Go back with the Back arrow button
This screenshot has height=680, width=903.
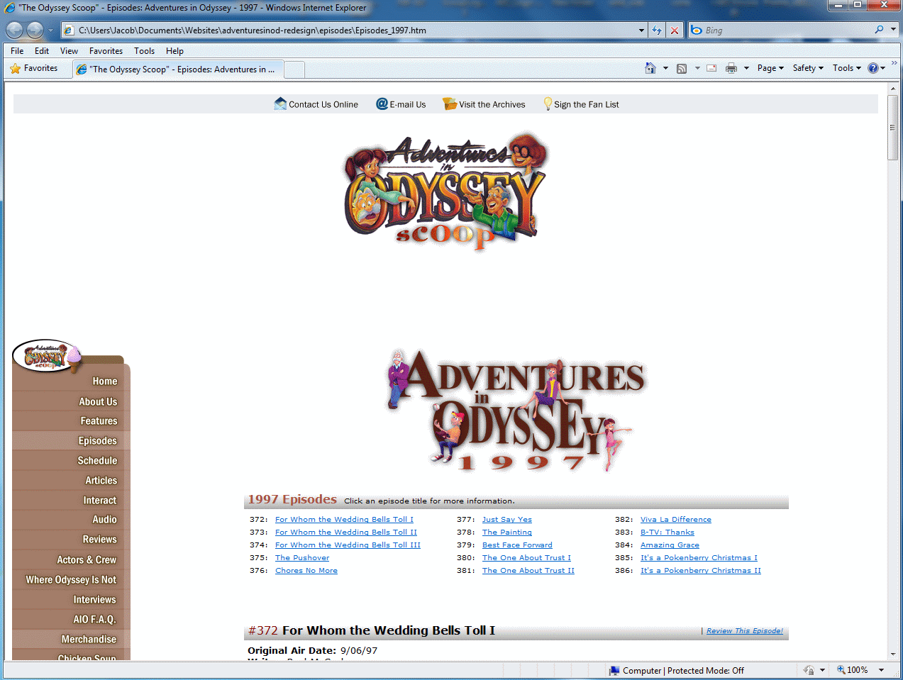(15, 30)
